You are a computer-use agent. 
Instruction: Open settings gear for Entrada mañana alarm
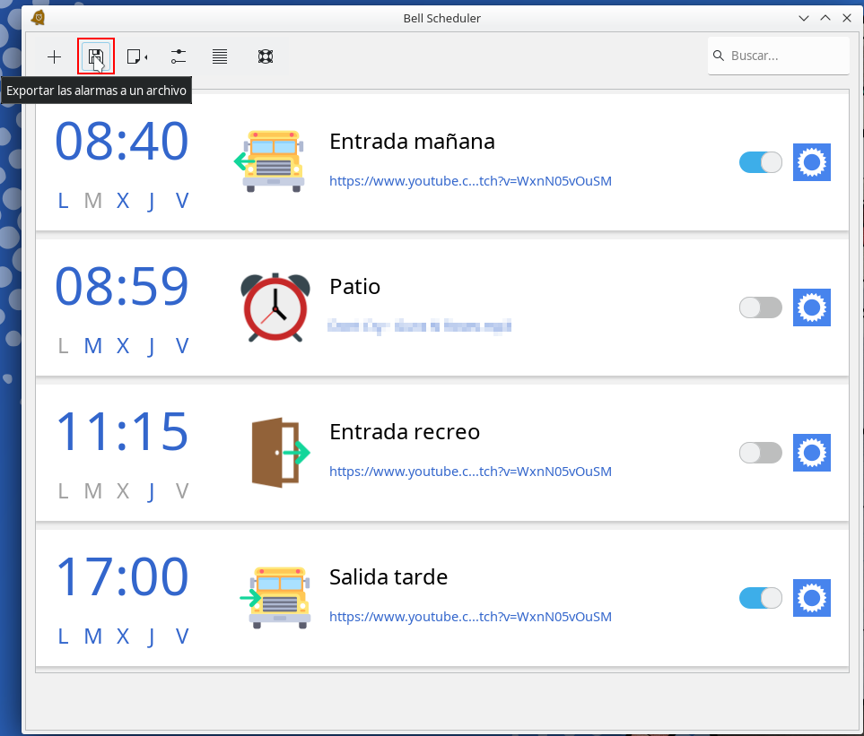(811, 162)
